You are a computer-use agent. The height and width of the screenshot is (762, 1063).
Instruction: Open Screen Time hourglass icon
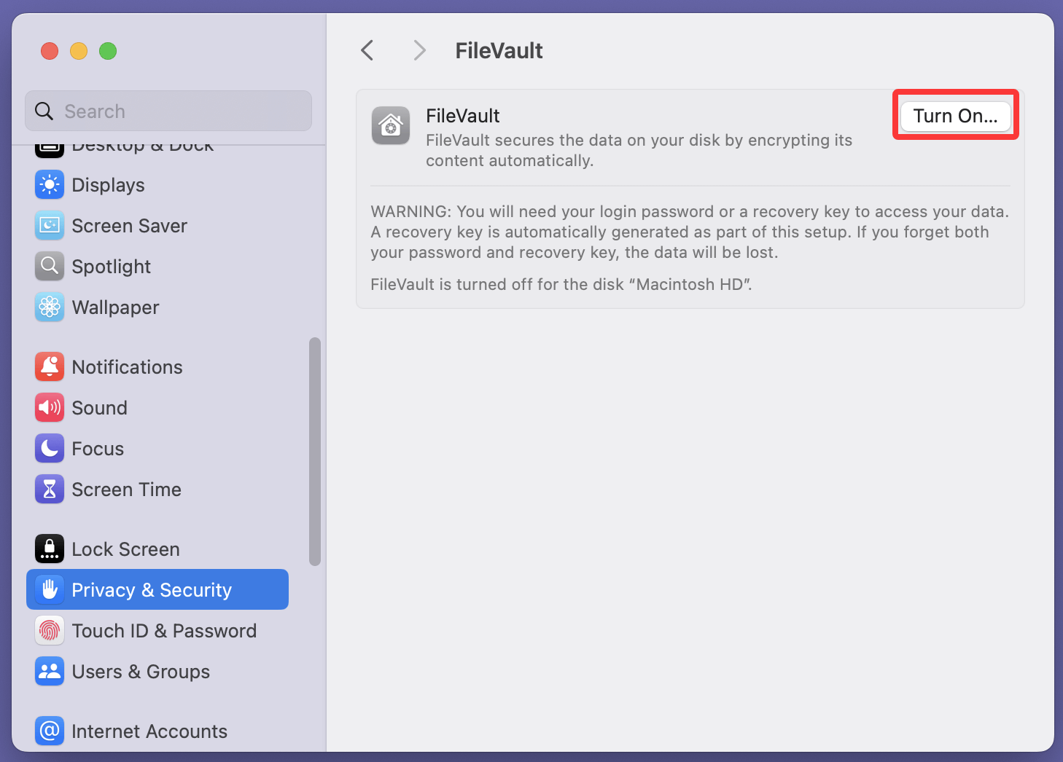click(x=50, y=490)
